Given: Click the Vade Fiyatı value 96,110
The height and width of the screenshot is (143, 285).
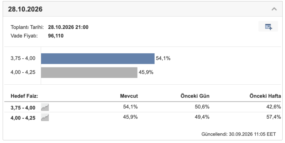Looking at the screenshot, I should coord(56,36).
